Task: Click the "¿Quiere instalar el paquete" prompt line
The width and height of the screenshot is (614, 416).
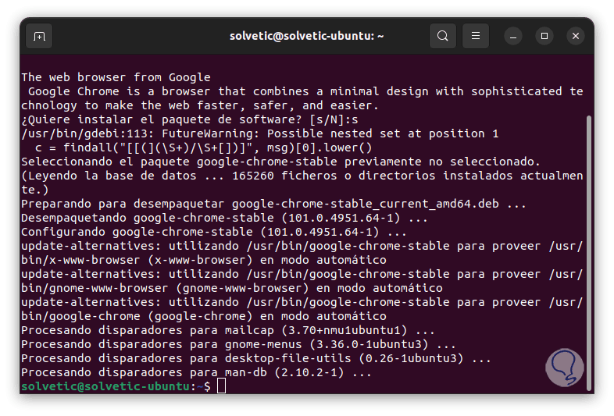Action: [189, 119]
